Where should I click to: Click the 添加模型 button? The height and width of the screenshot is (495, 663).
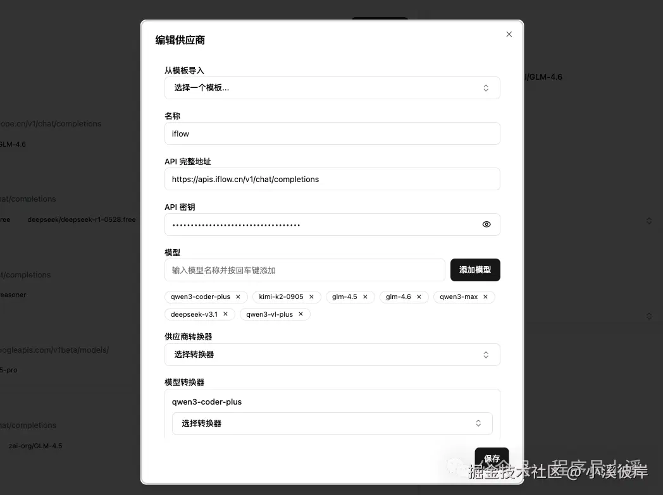474,269
